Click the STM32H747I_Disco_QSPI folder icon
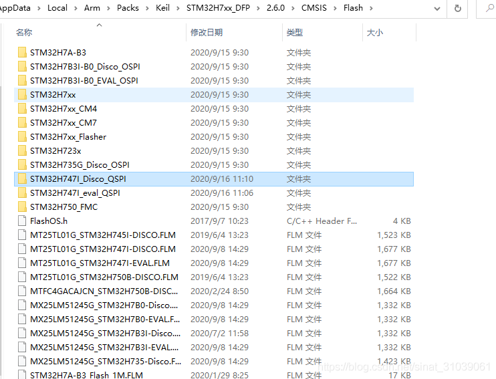496x379 pixels. [x=22, y=178]
